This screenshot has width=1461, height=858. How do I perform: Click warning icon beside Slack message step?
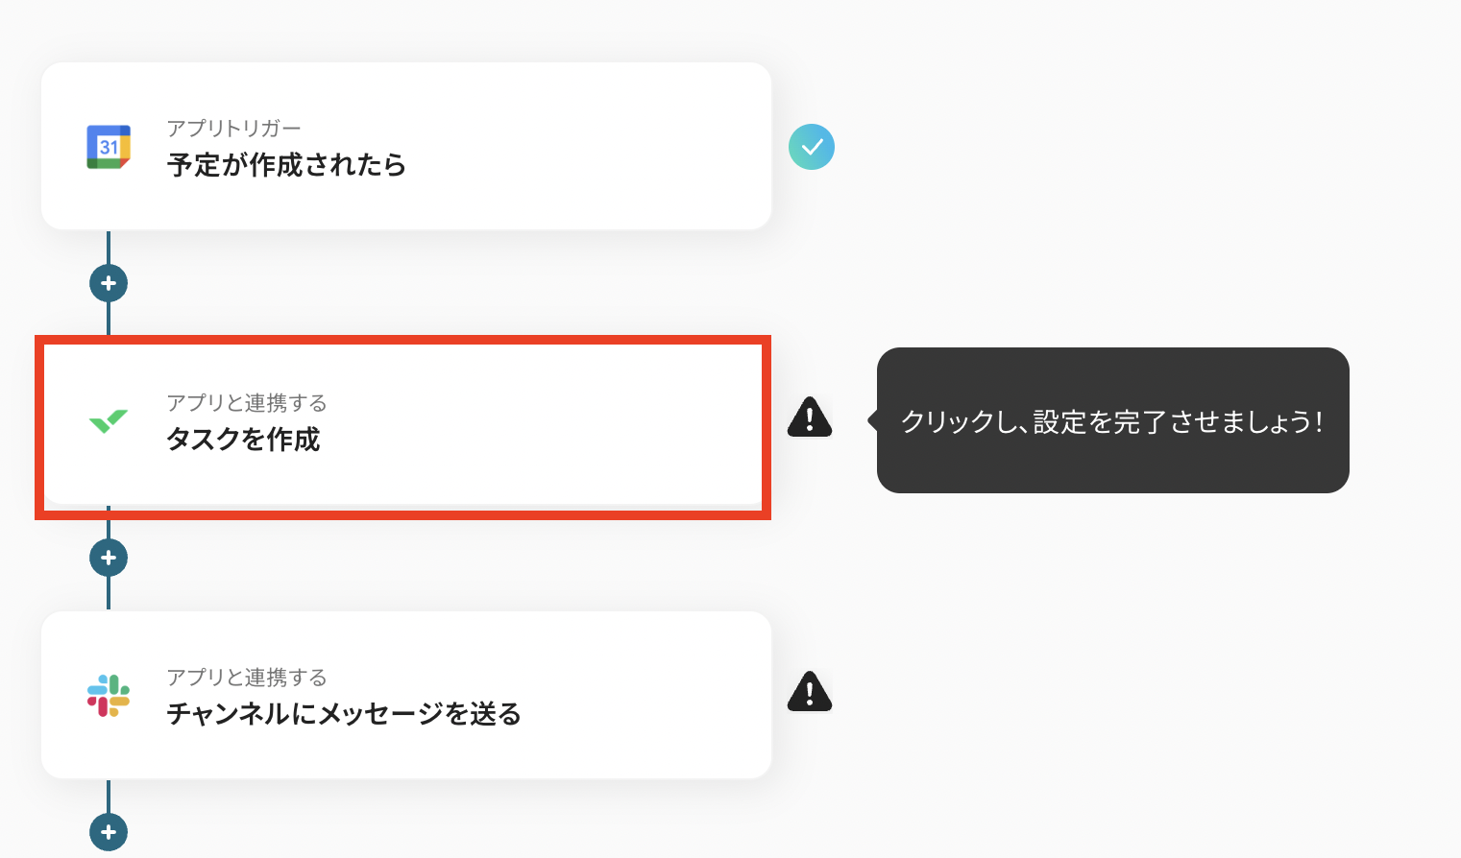[810, 692]
